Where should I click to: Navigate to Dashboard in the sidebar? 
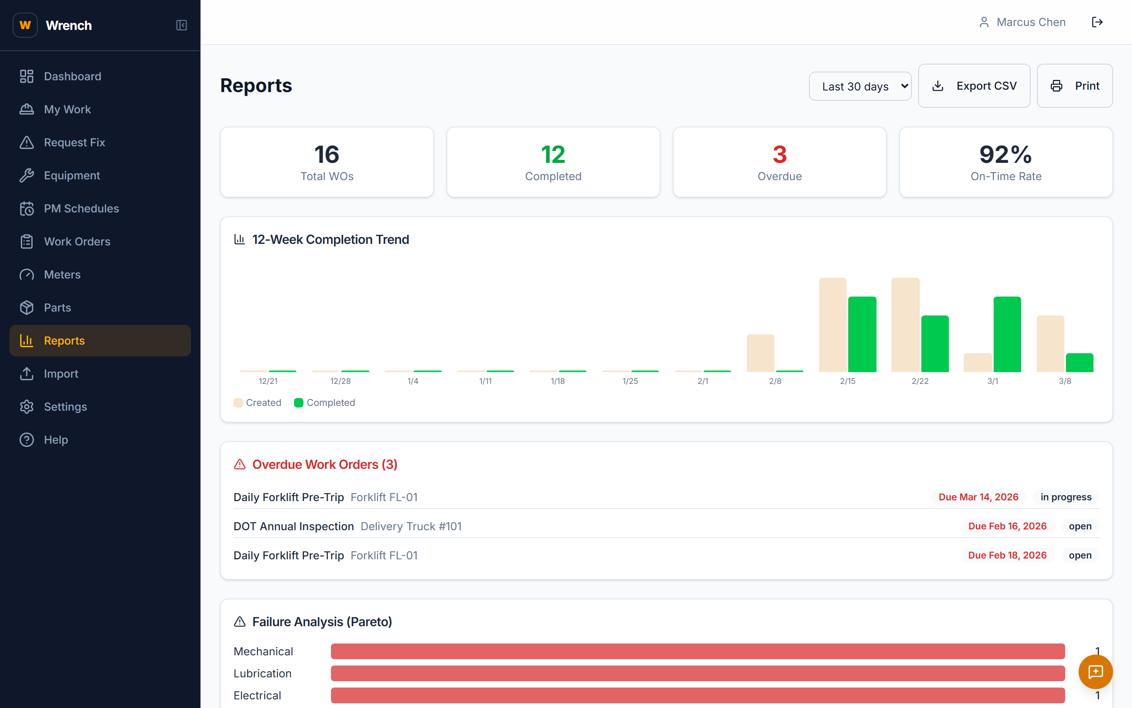click(x=72, y=76)
